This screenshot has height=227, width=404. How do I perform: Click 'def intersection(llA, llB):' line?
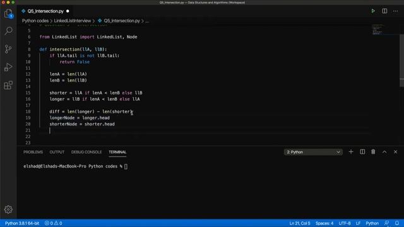click(x=73, y=49)
